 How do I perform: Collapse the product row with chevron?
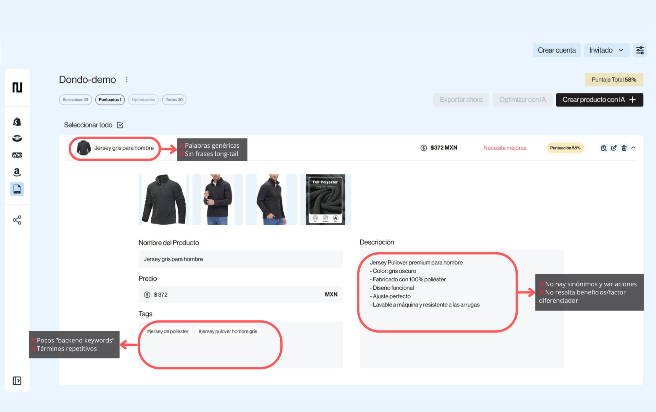point(633,148)
